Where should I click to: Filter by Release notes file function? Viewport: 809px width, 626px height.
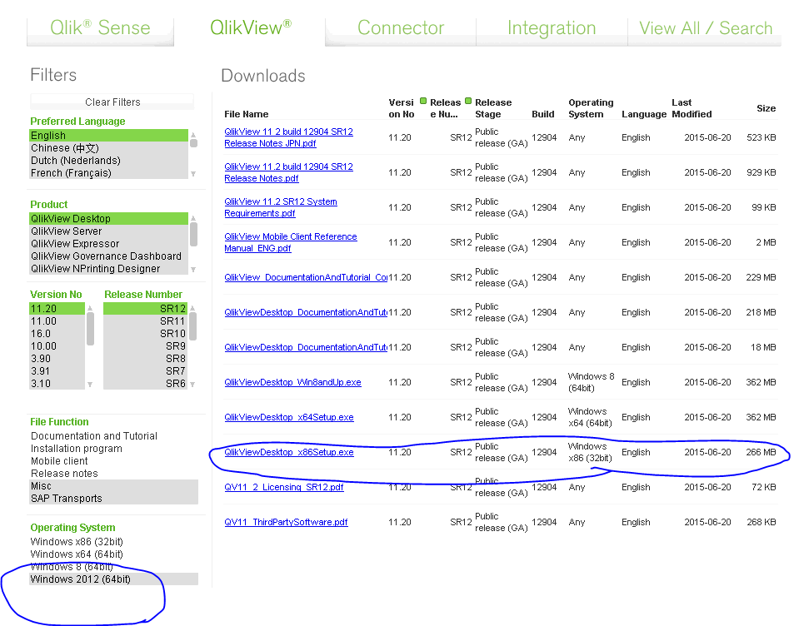pos(114,474)
